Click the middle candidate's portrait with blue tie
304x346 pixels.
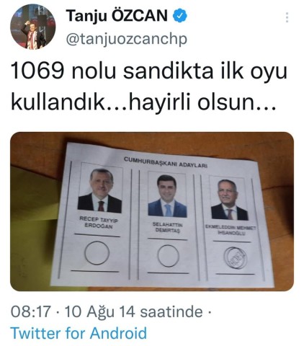[167, 195]
